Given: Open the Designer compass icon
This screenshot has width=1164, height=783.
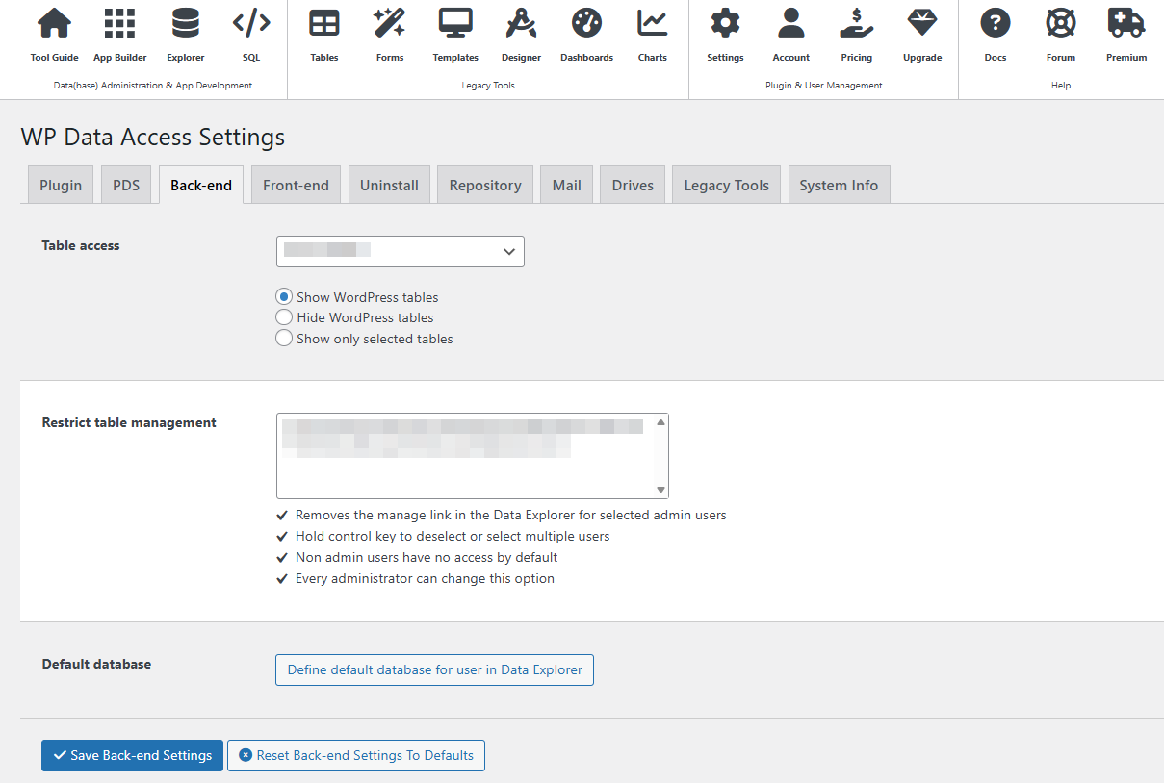Looking at the screenshot, I should click(521, 24).
